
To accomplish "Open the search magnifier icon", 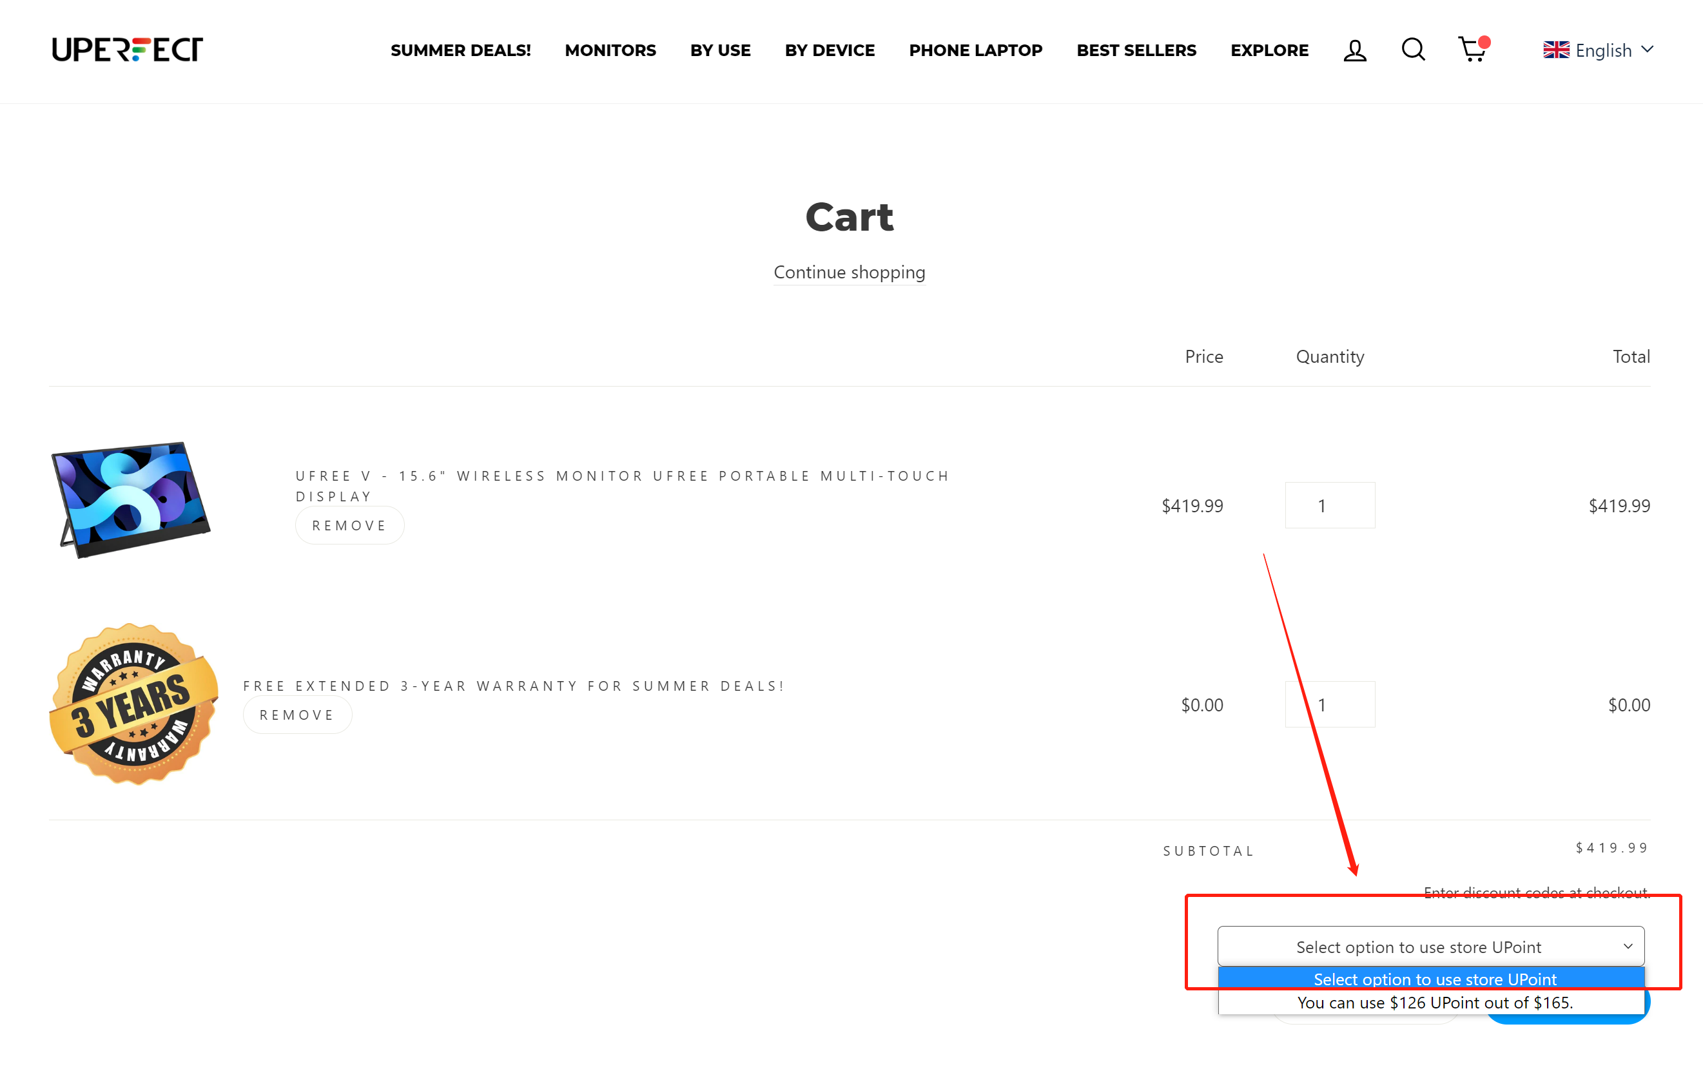I will pyautogui.click(x=1413, y=50).
